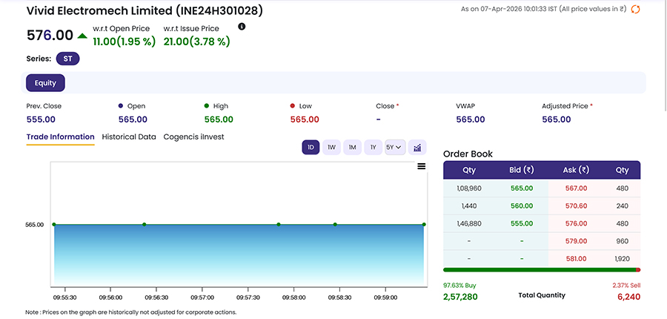Click bid price 560.00 in order book
667x319 pixels.
coord(522,205)
